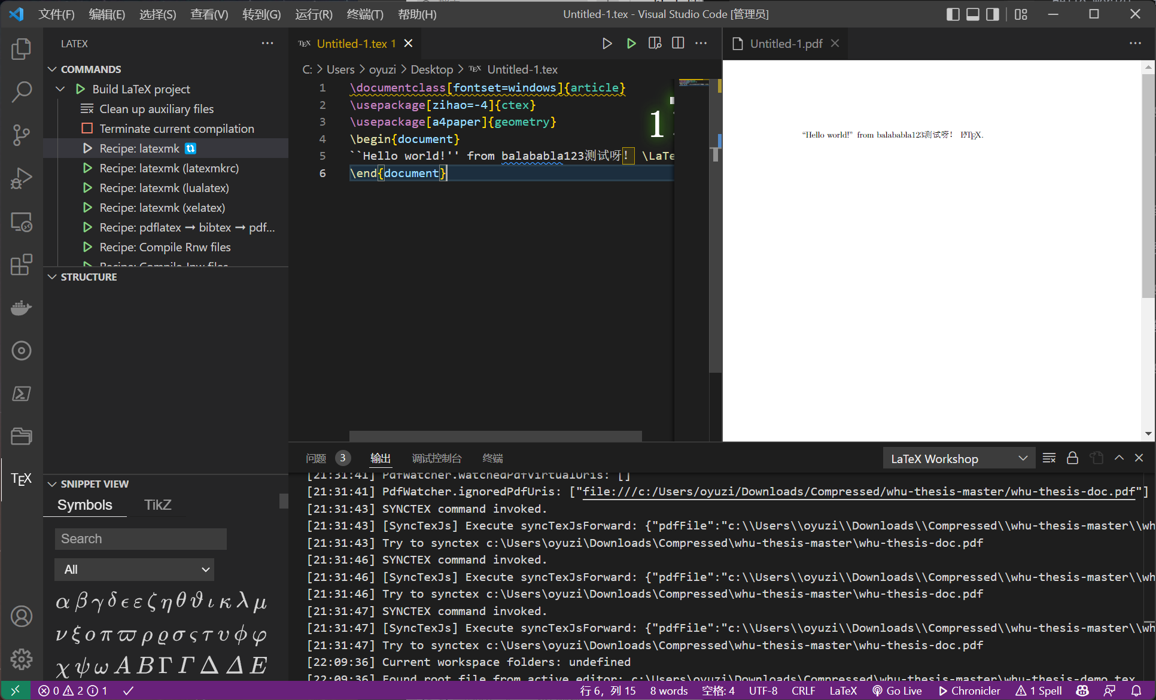Run Recipe: latexmk (xelatex)

(x=162, y=208)
